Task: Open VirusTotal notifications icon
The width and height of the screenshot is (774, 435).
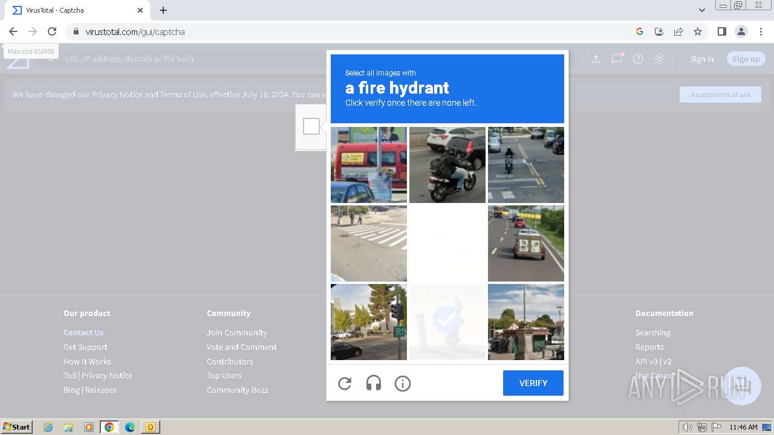Action: 617,59
